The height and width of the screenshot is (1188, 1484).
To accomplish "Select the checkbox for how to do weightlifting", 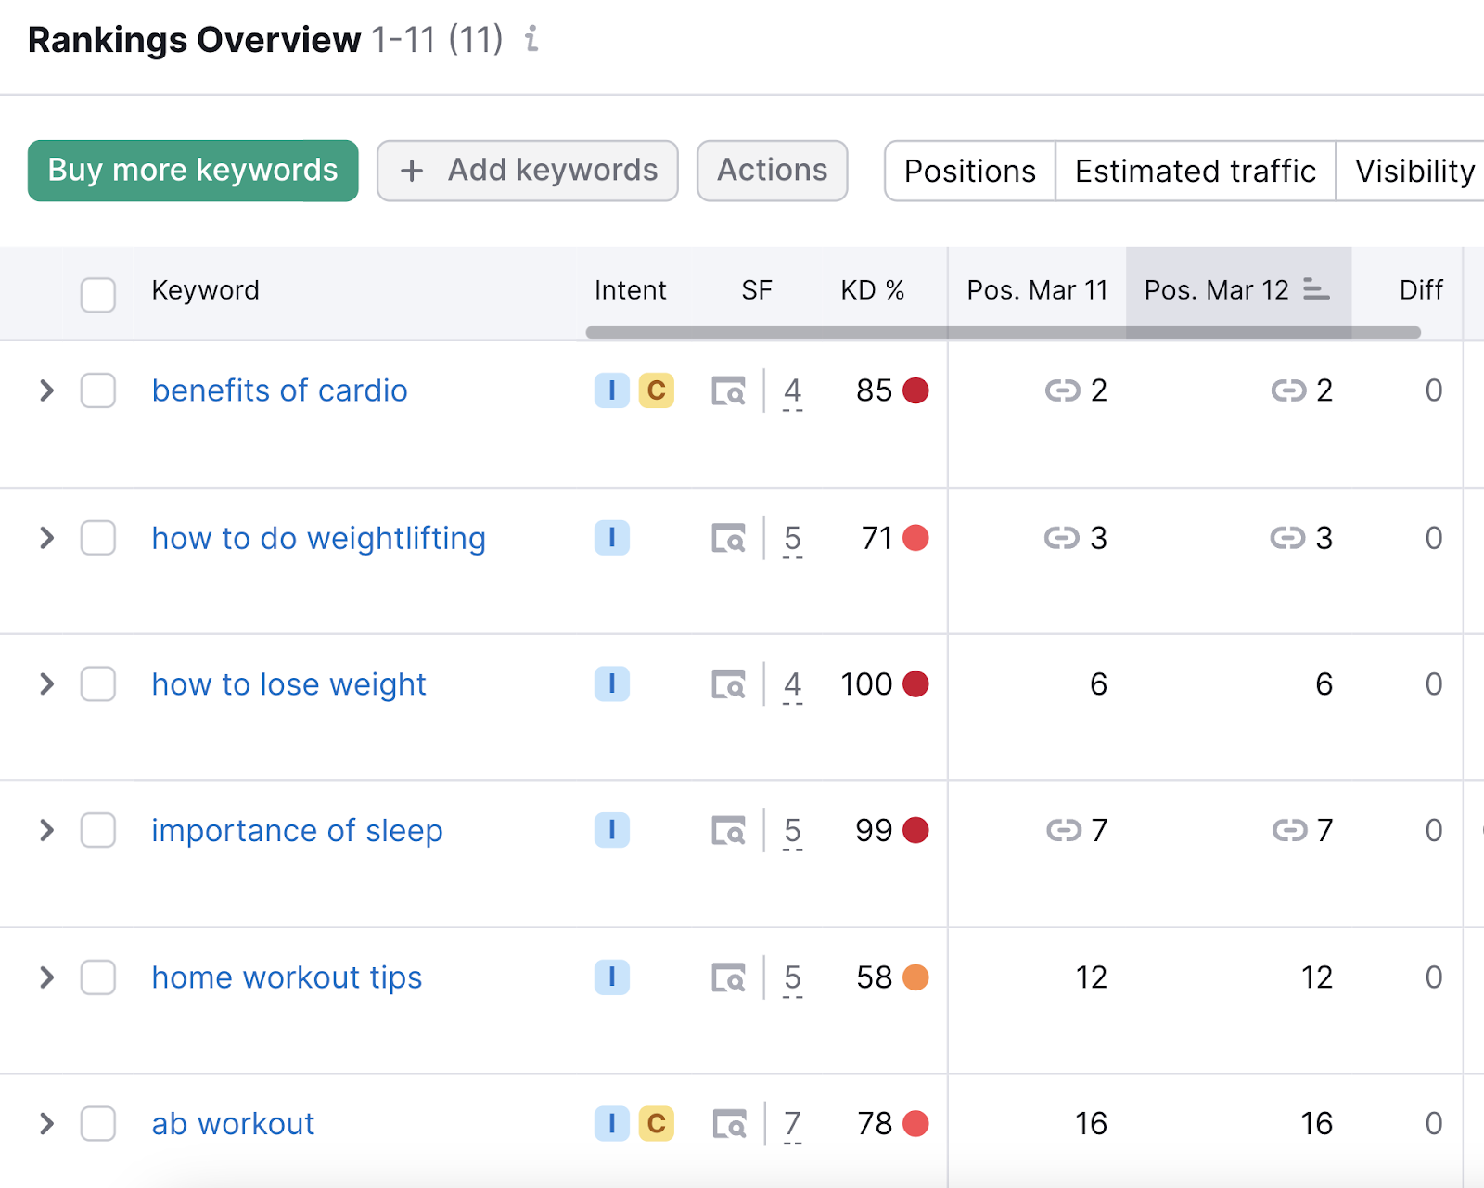I will pyautogui.click(x=97, y=538).
